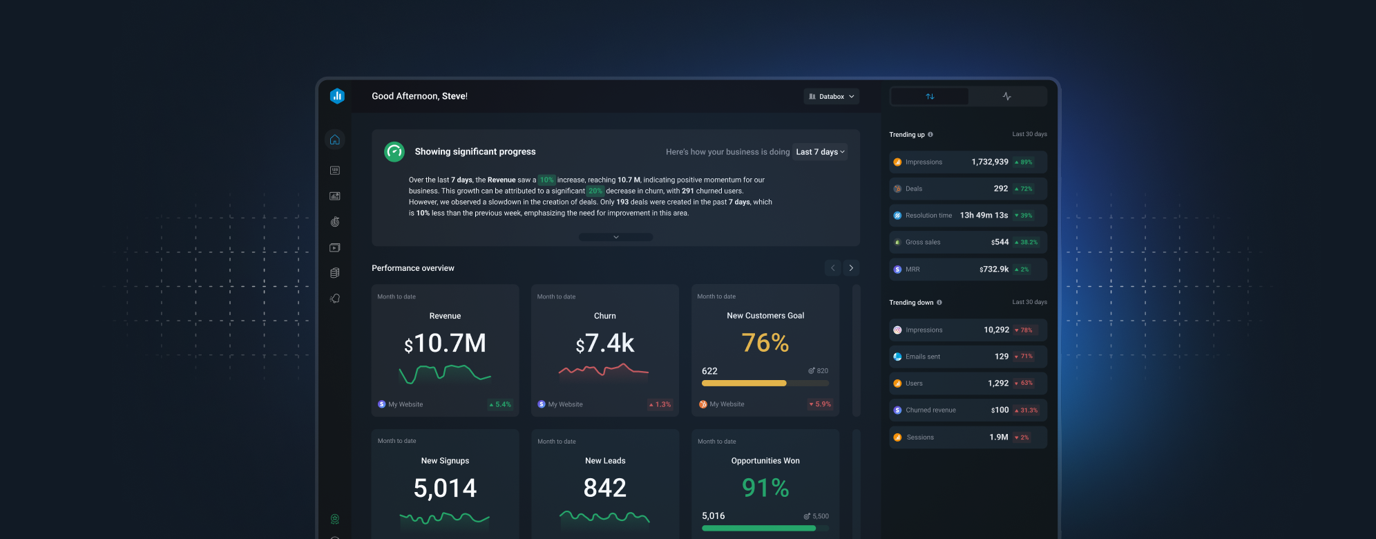Switch to the up-down arrows trends tab
The image size is (1376, 539).
(x=930, y=97)
